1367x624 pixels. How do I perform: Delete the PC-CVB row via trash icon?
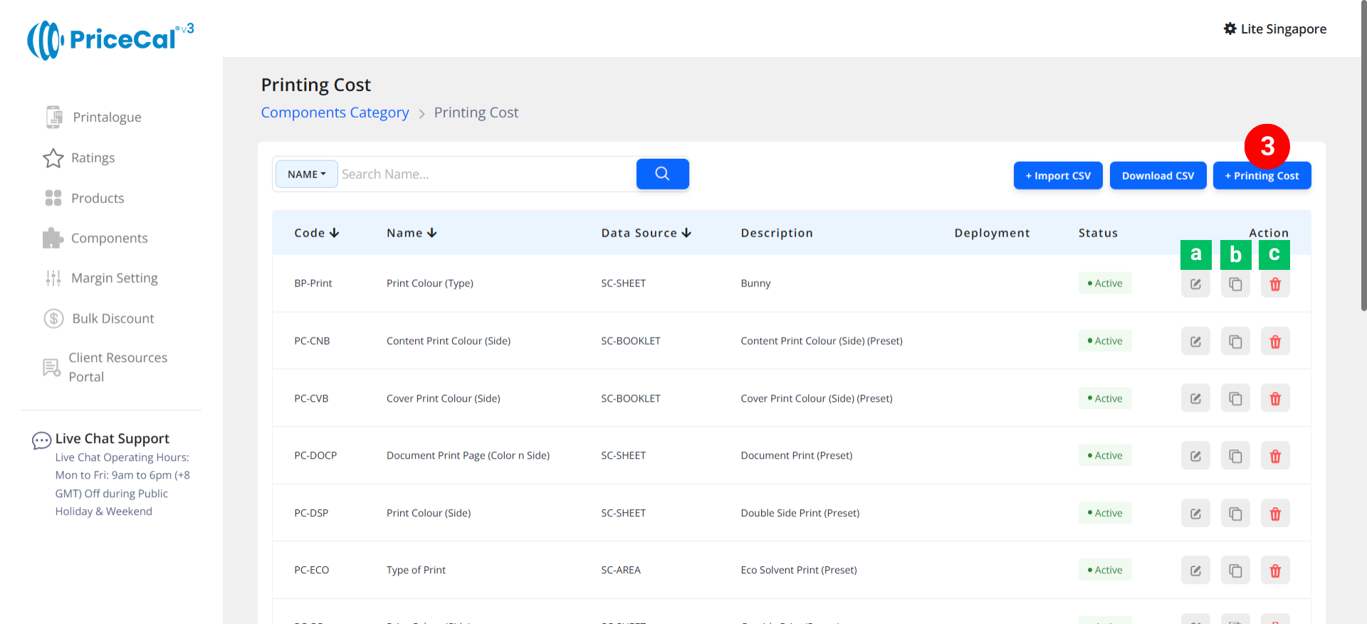coord(1275,399)
